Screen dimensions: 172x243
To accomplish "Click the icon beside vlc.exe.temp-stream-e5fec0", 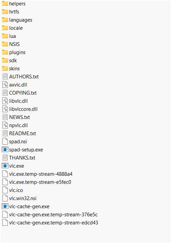I will click(5, 182).
